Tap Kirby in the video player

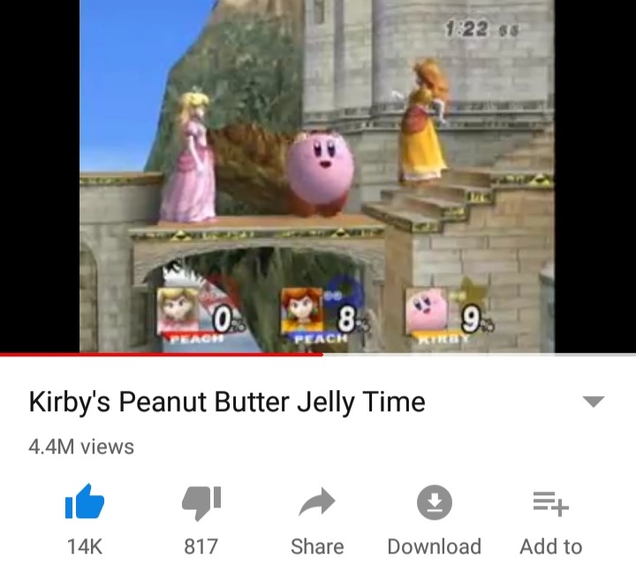pyautogui.click(x=321, y=174)
